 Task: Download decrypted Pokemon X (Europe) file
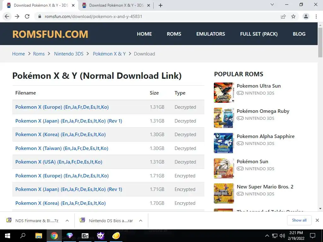[x=62, y=107]
